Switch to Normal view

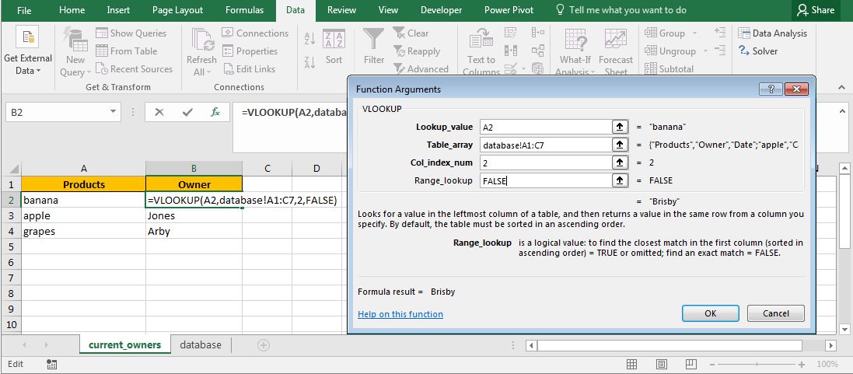631,364
